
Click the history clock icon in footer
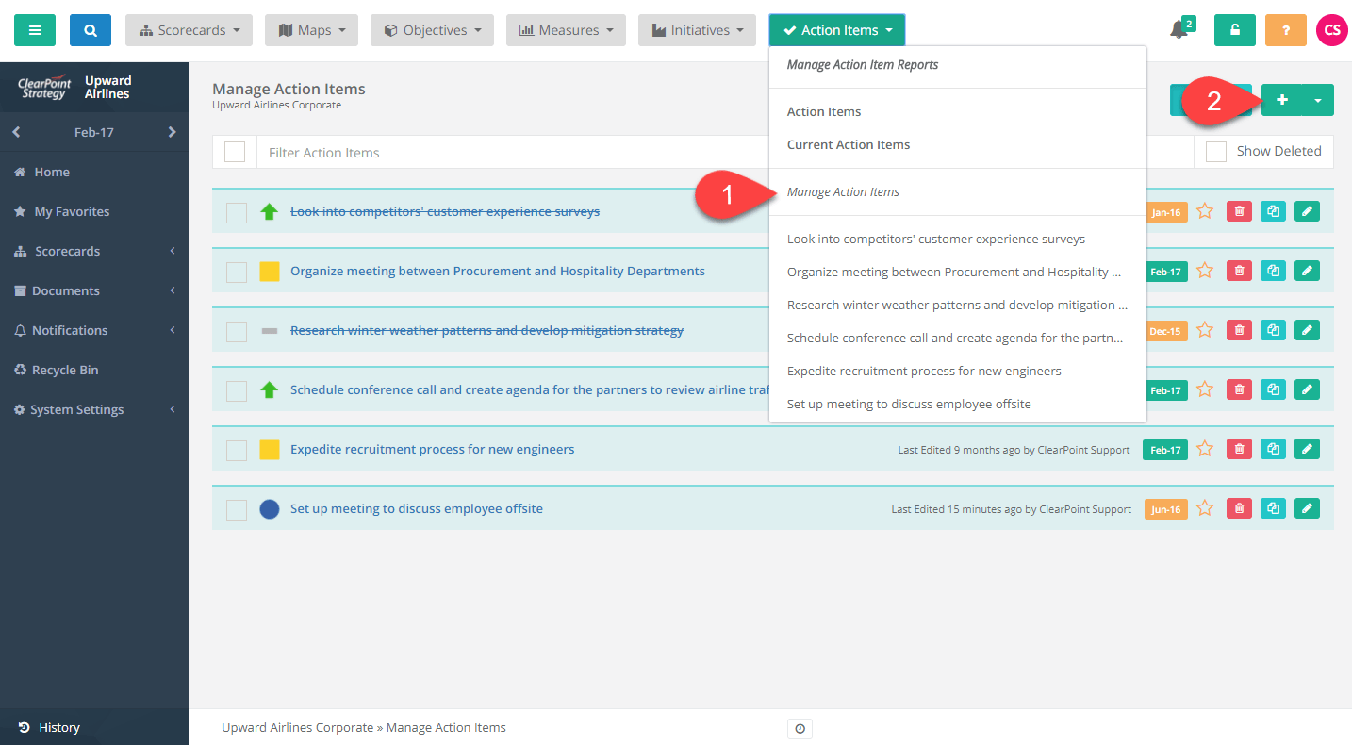[800, 728]
